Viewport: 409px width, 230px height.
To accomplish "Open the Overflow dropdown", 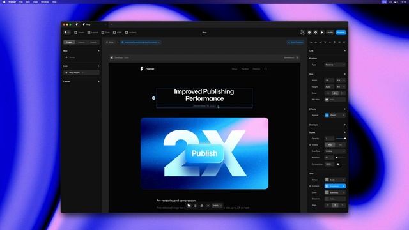I will [x=335, y=151].
